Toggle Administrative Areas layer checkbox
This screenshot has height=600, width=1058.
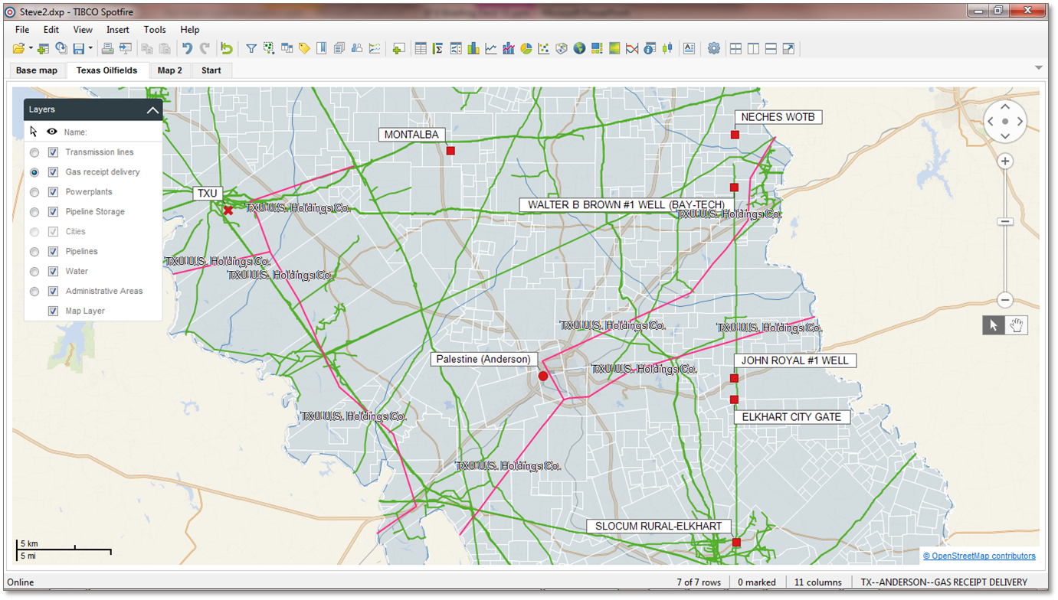53,292
